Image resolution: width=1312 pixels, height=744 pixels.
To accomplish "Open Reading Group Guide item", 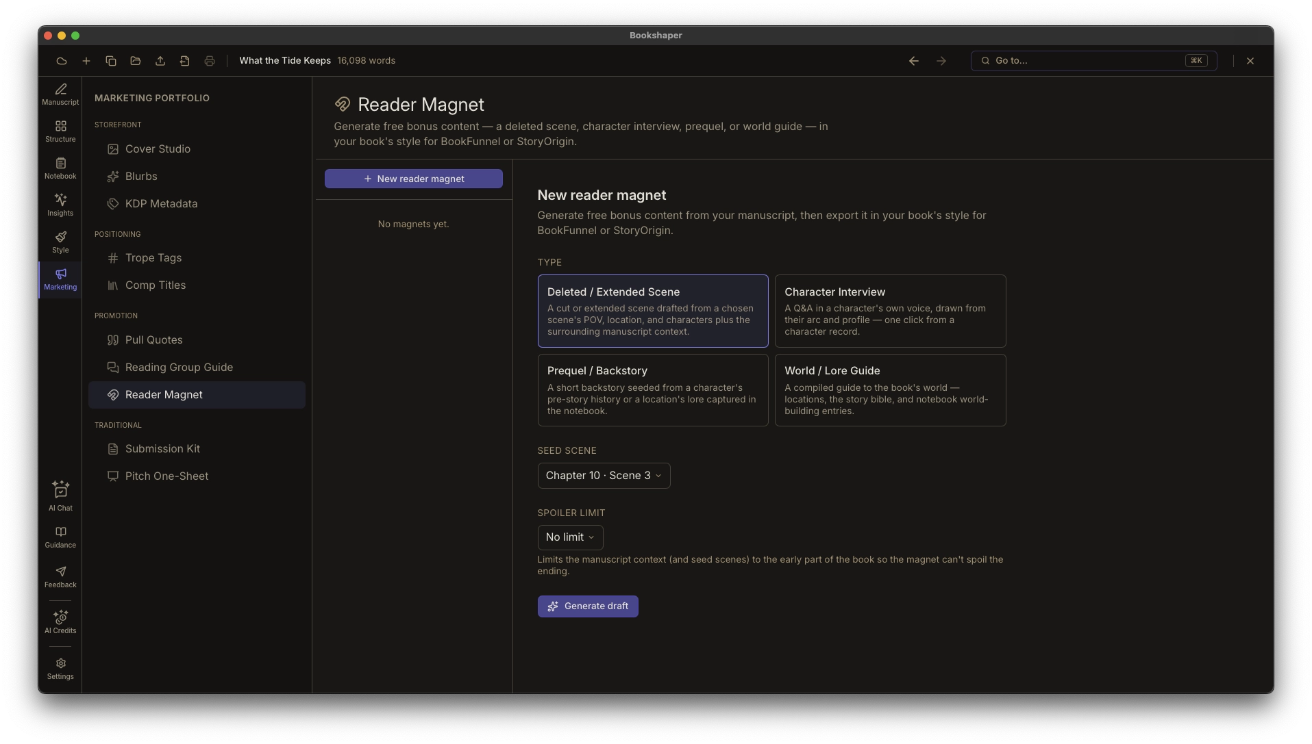I will pos(197,368).
